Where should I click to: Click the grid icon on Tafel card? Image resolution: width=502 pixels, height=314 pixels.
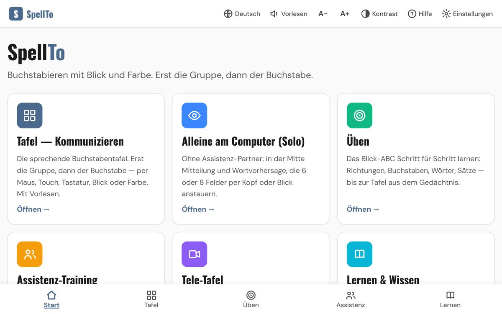coord(30,116)
